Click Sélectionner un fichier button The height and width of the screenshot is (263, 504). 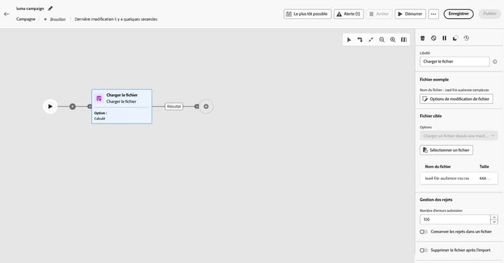[446, 150]
